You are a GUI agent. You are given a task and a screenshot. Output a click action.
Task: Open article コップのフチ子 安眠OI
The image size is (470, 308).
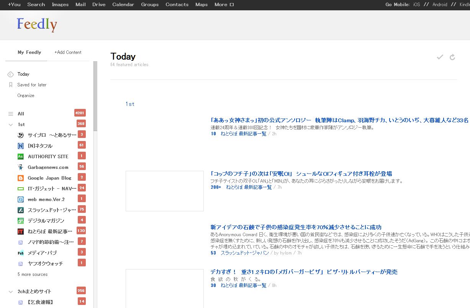(x=301, y=173)
